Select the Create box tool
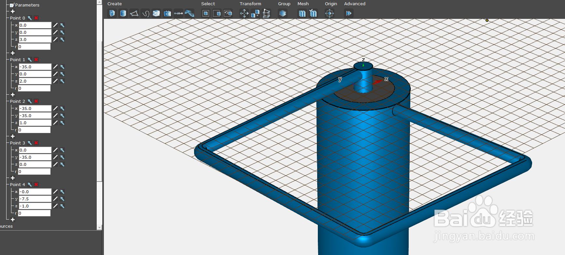Screen dimensions: 565x255 point(112,13)
